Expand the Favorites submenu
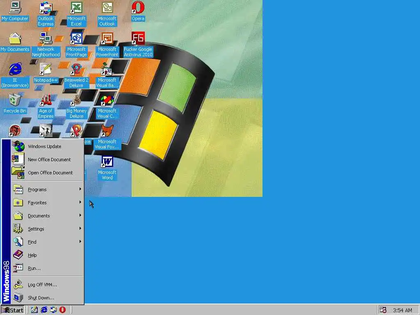The height and width of the screenshot is (315, 420). [47, 203]
